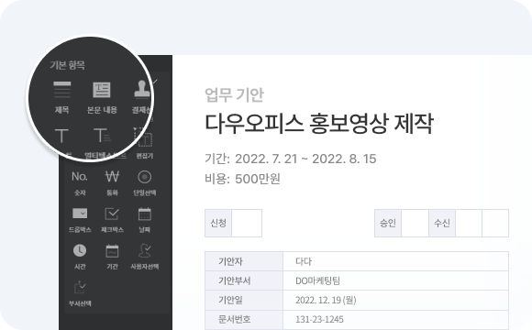Click the title 다우오피스 홍보영상 제작
Viewport: 532px width, 330px height.
point(319,124)
